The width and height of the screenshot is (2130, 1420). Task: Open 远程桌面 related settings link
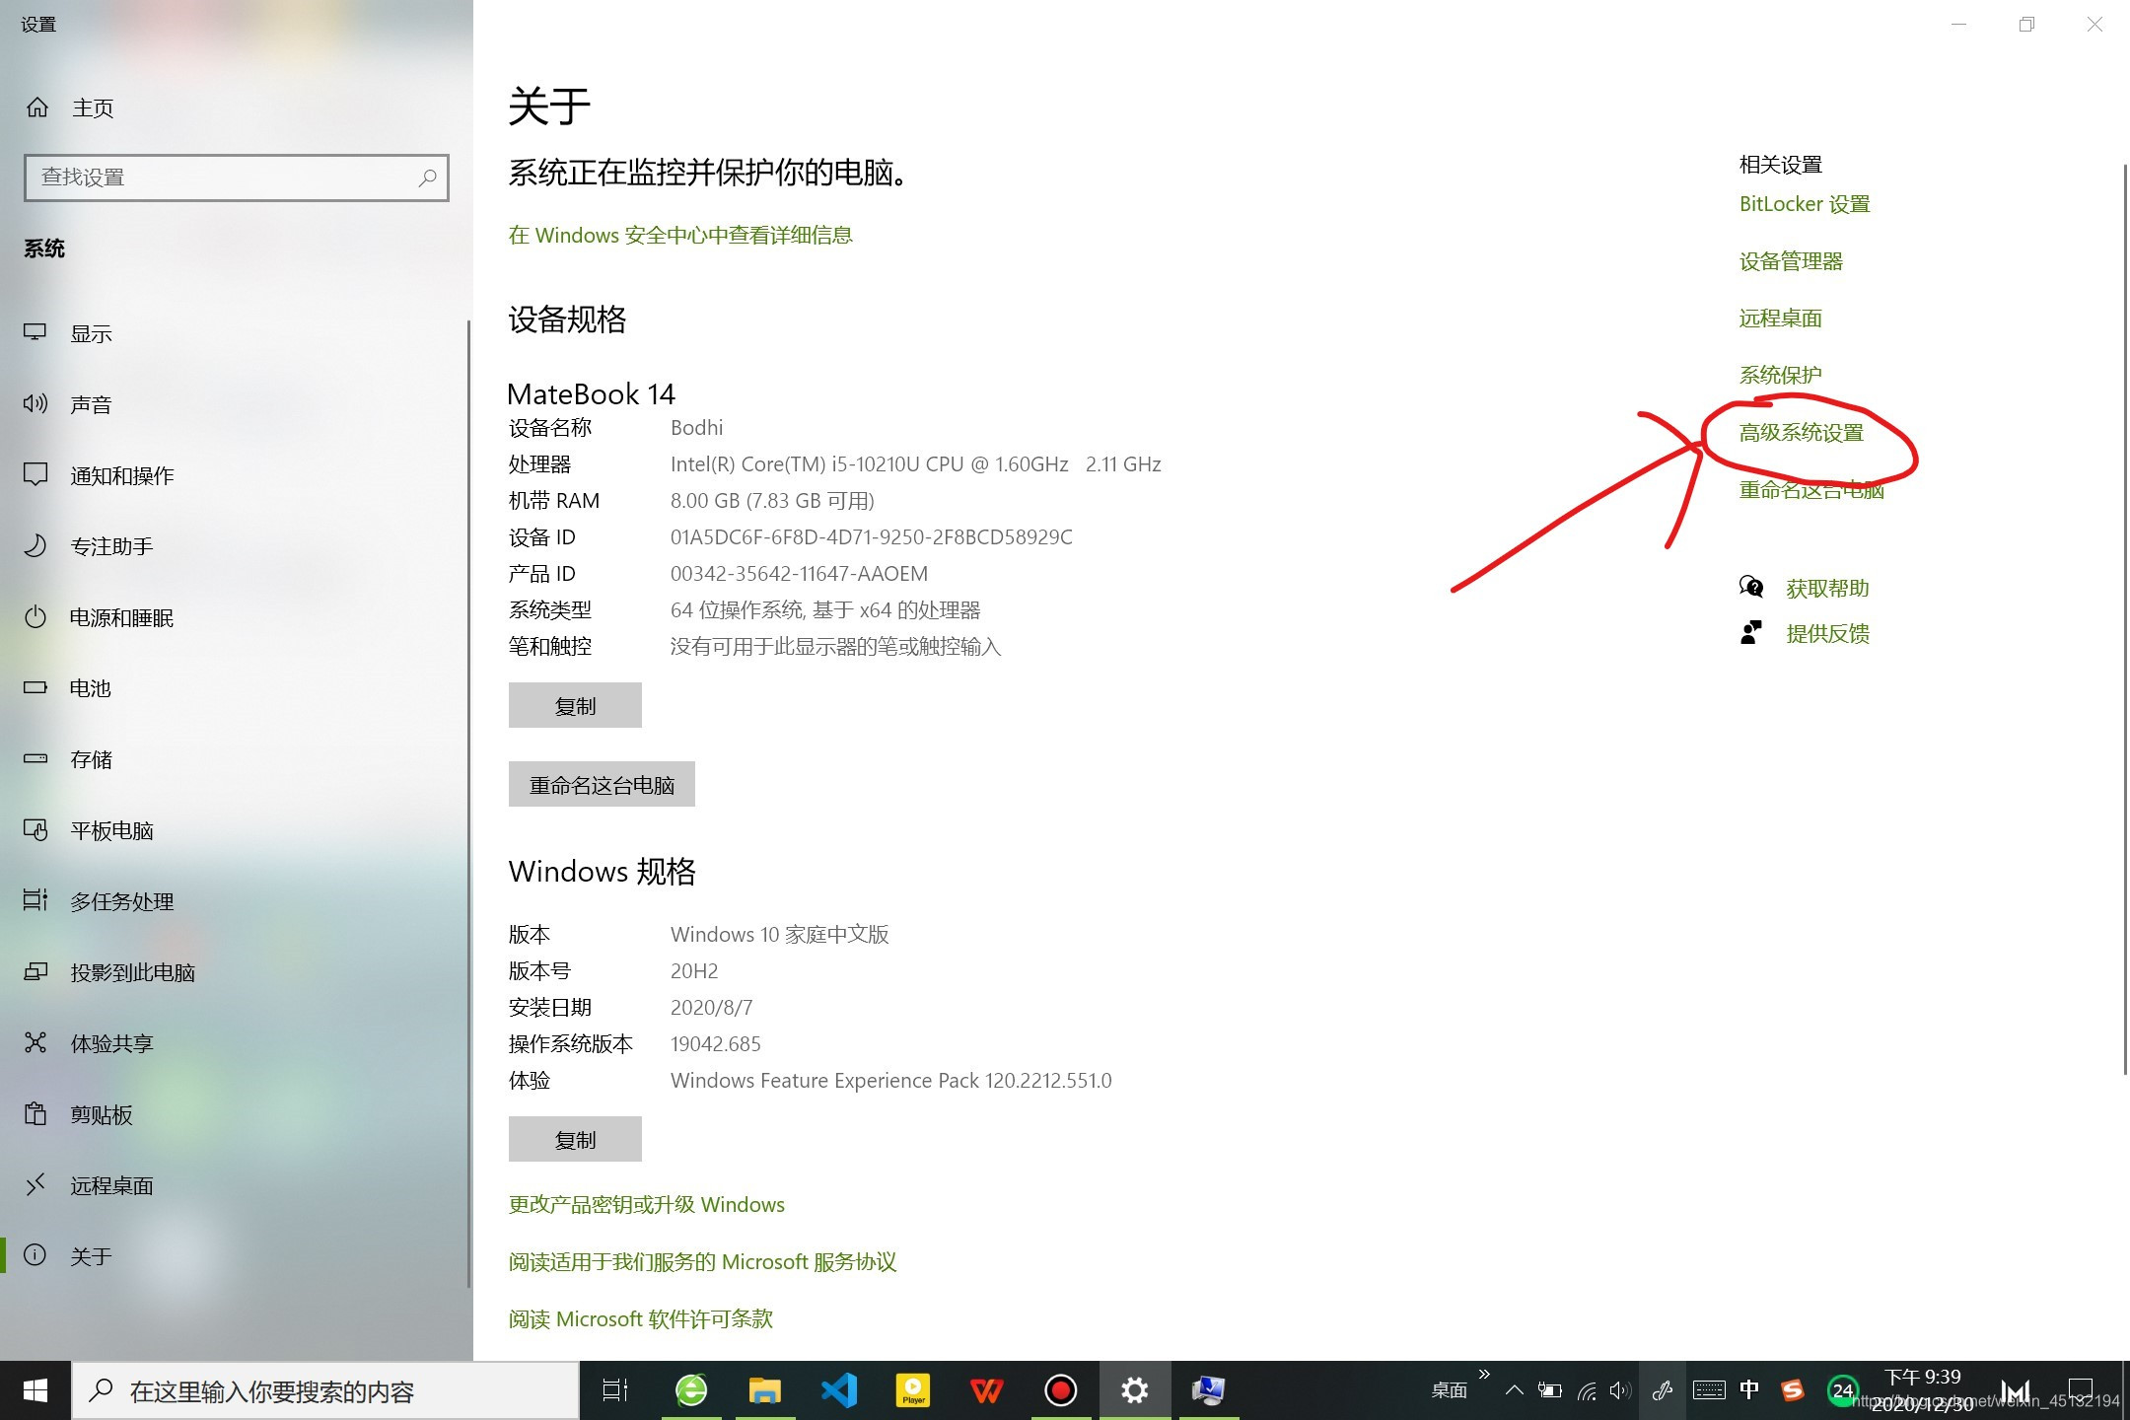coord(1781,319)
